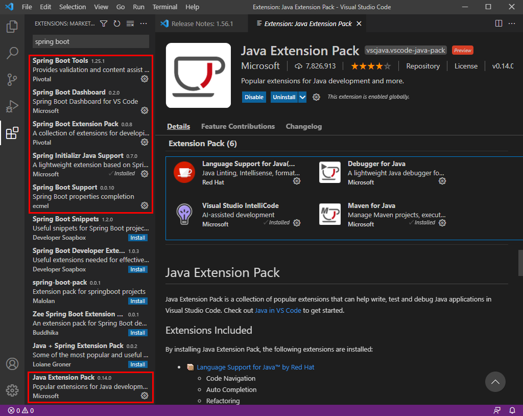The image size is (523, 416).
Task: Install Spring Boot Snippets extension
Action: (x=138, y=238)
